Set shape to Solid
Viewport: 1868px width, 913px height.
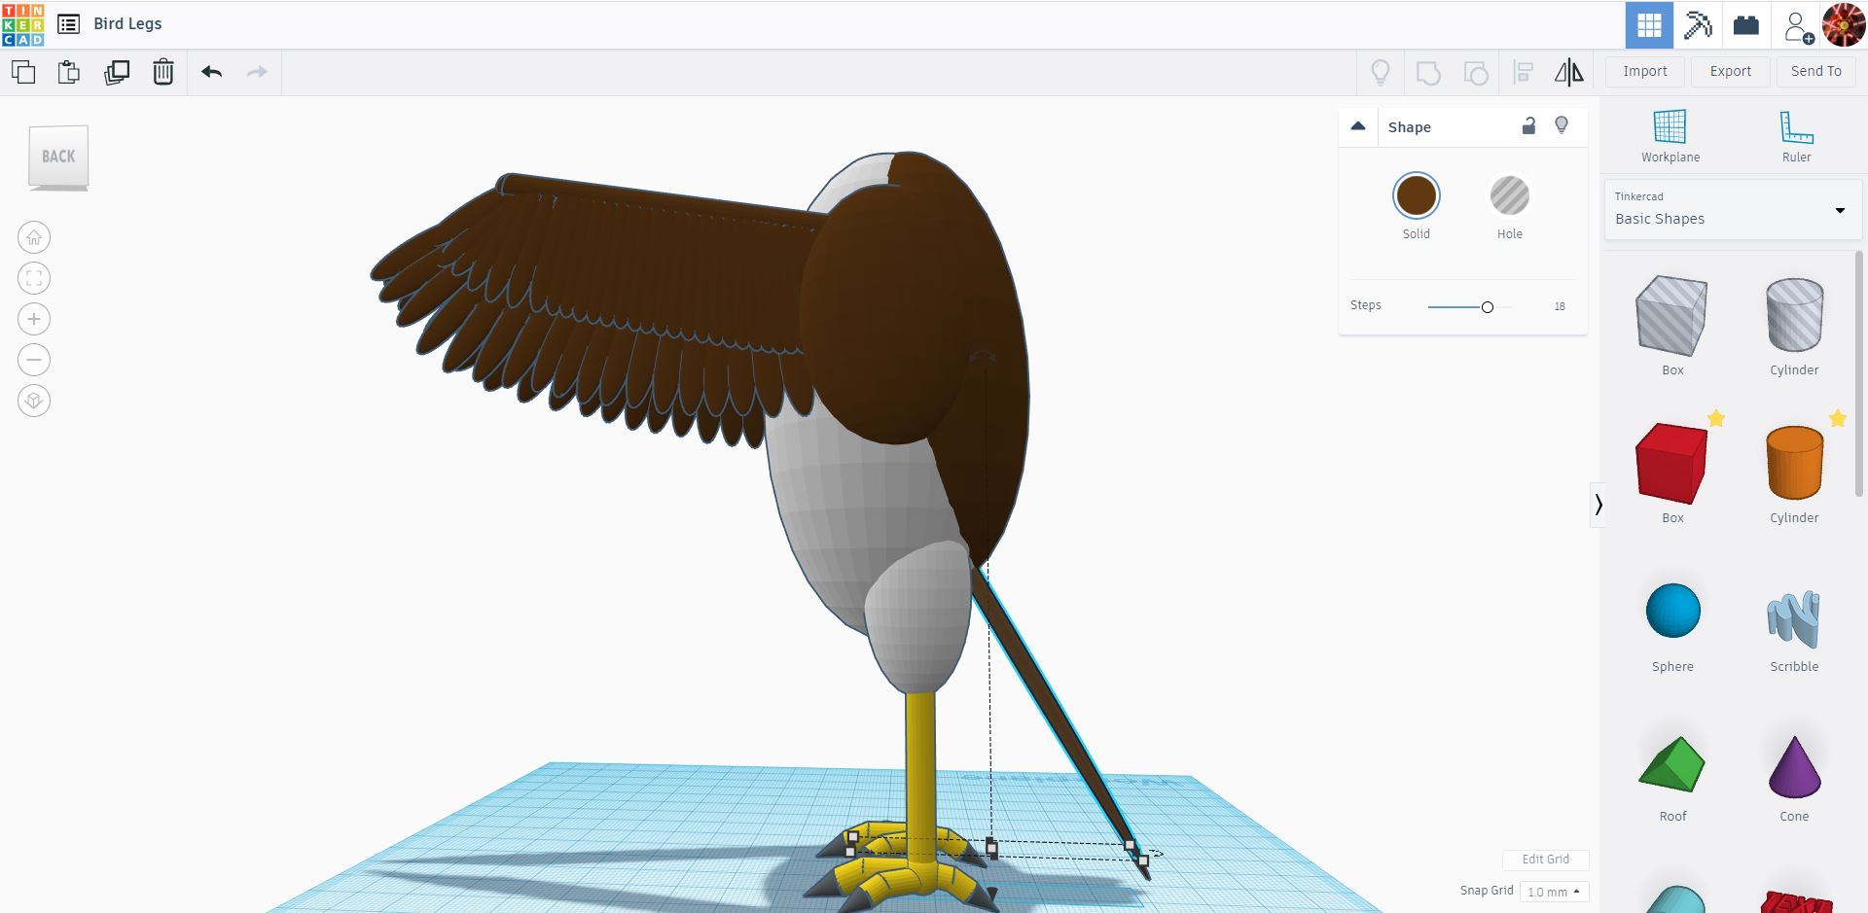(x=1416, y=205)
